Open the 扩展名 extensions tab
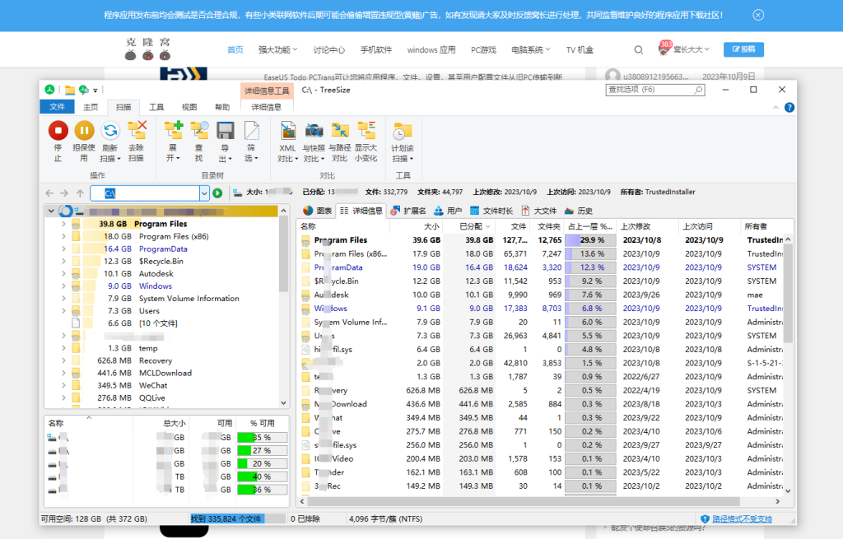 pyautogui.click(x=408, y=211)
